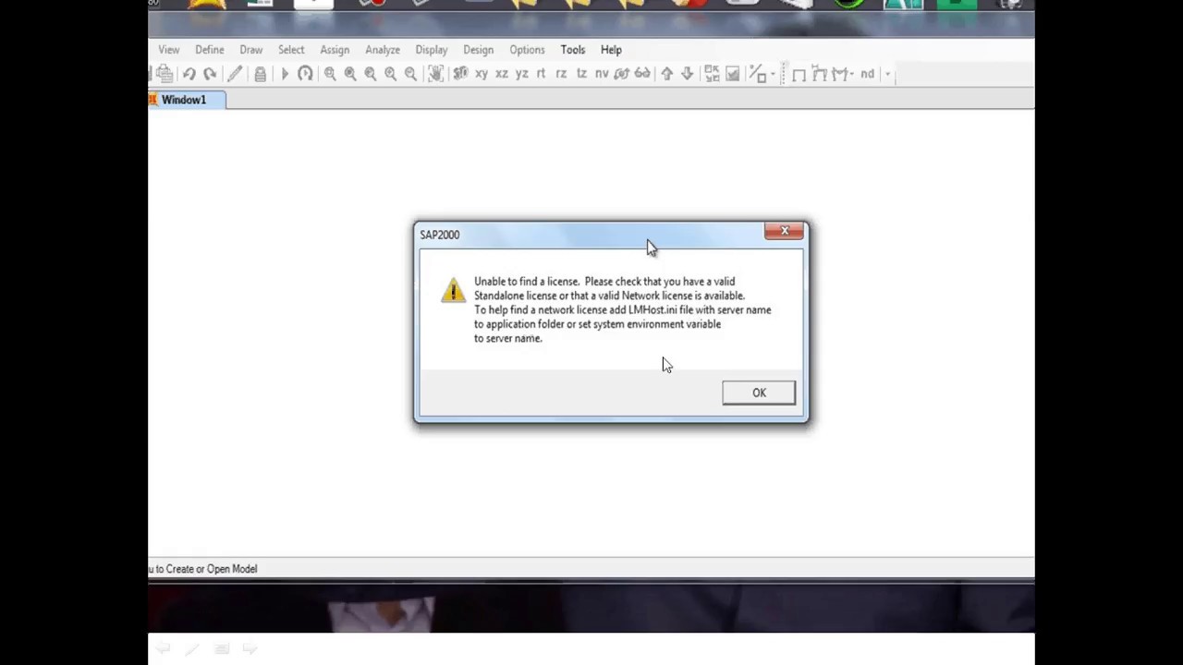The image size is (1183, 665).
Task: Select the pan hand tool
Action: tap(435, 74)
